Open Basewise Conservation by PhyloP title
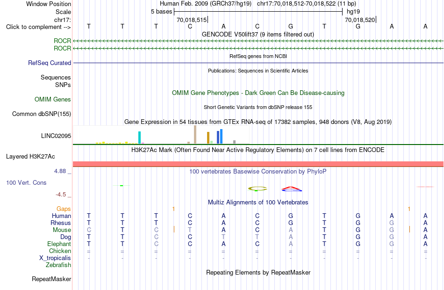Image resolution: width=444 pixels, height=290 pixels. click(258, 172)
